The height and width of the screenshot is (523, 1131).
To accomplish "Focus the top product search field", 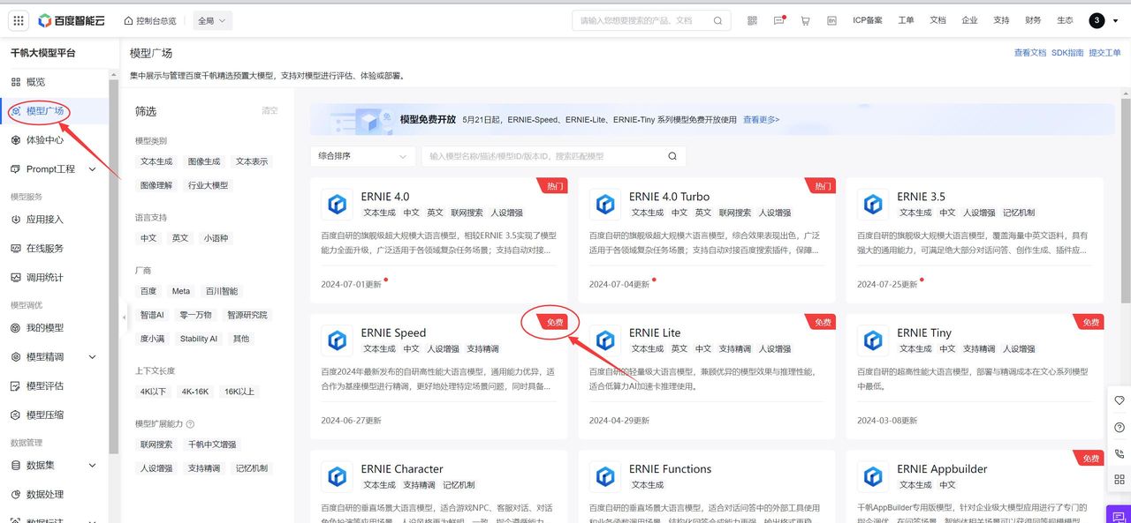I will [652, 20].
